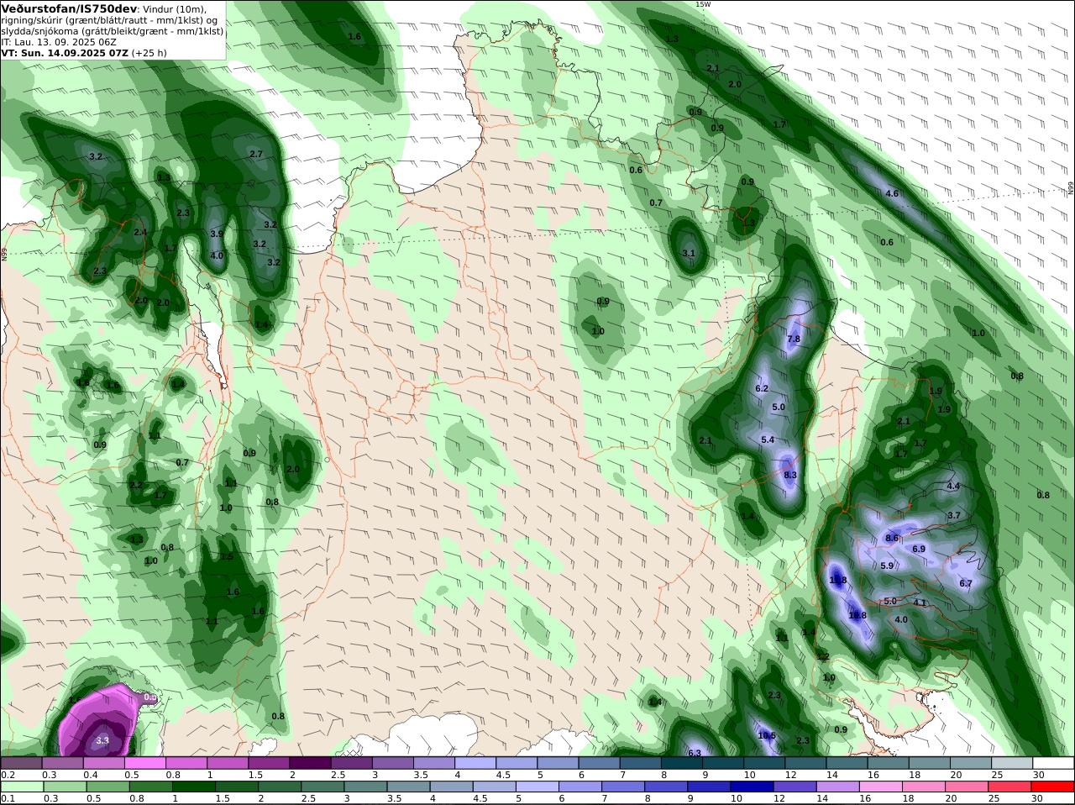Click the 6.2 precipitation value
This screenshot has height=805, width=1075.
pyautogui.click(x=763, y=388)
